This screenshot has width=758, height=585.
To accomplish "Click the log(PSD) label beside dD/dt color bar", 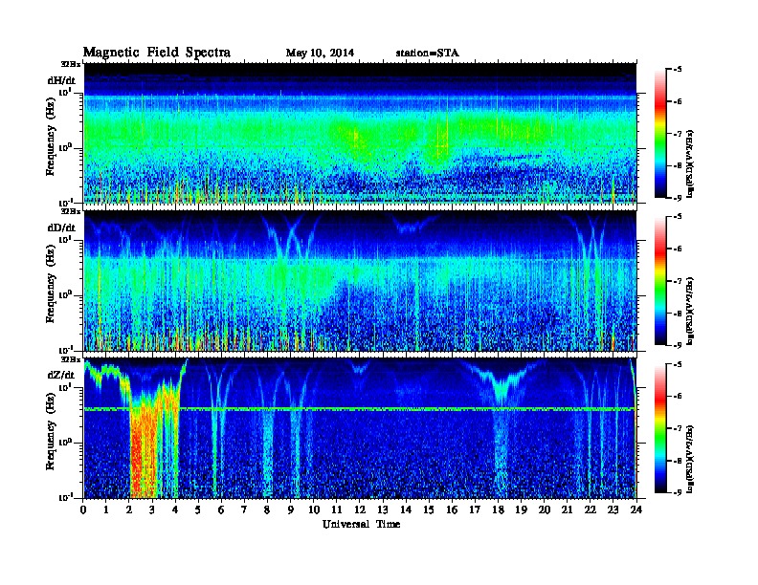I will (x=690, y=311).
